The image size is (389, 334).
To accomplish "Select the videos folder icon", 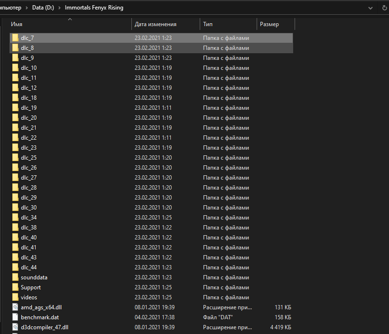I will (15, 297).
